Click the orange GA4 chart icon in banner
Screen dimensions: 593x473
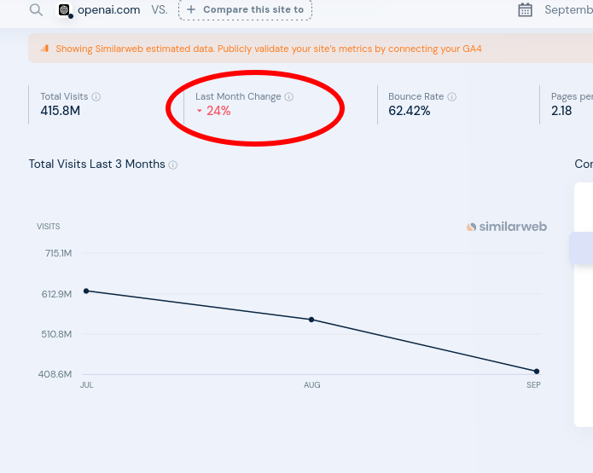click(x=44, y=49)
